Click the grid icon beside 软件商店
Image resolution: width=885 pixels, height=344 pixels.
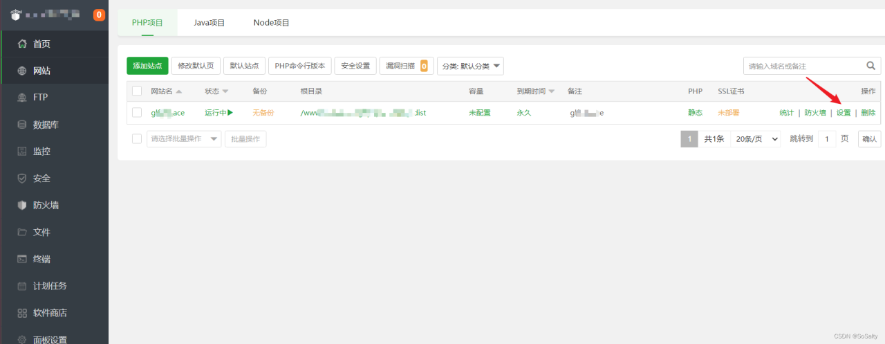[21, 313]
